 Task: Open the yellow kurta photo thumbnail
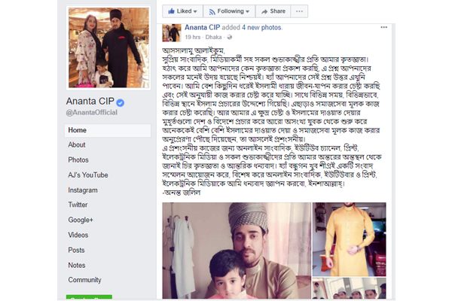[x=349, y=239]
